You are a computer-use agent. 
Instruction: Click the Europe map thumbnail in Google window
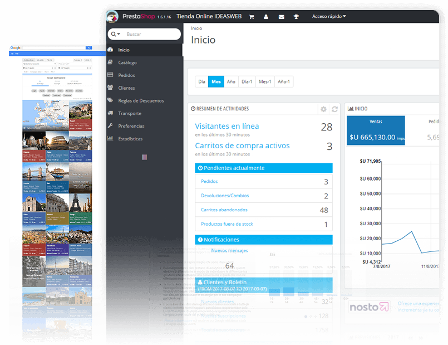point(46,115)
